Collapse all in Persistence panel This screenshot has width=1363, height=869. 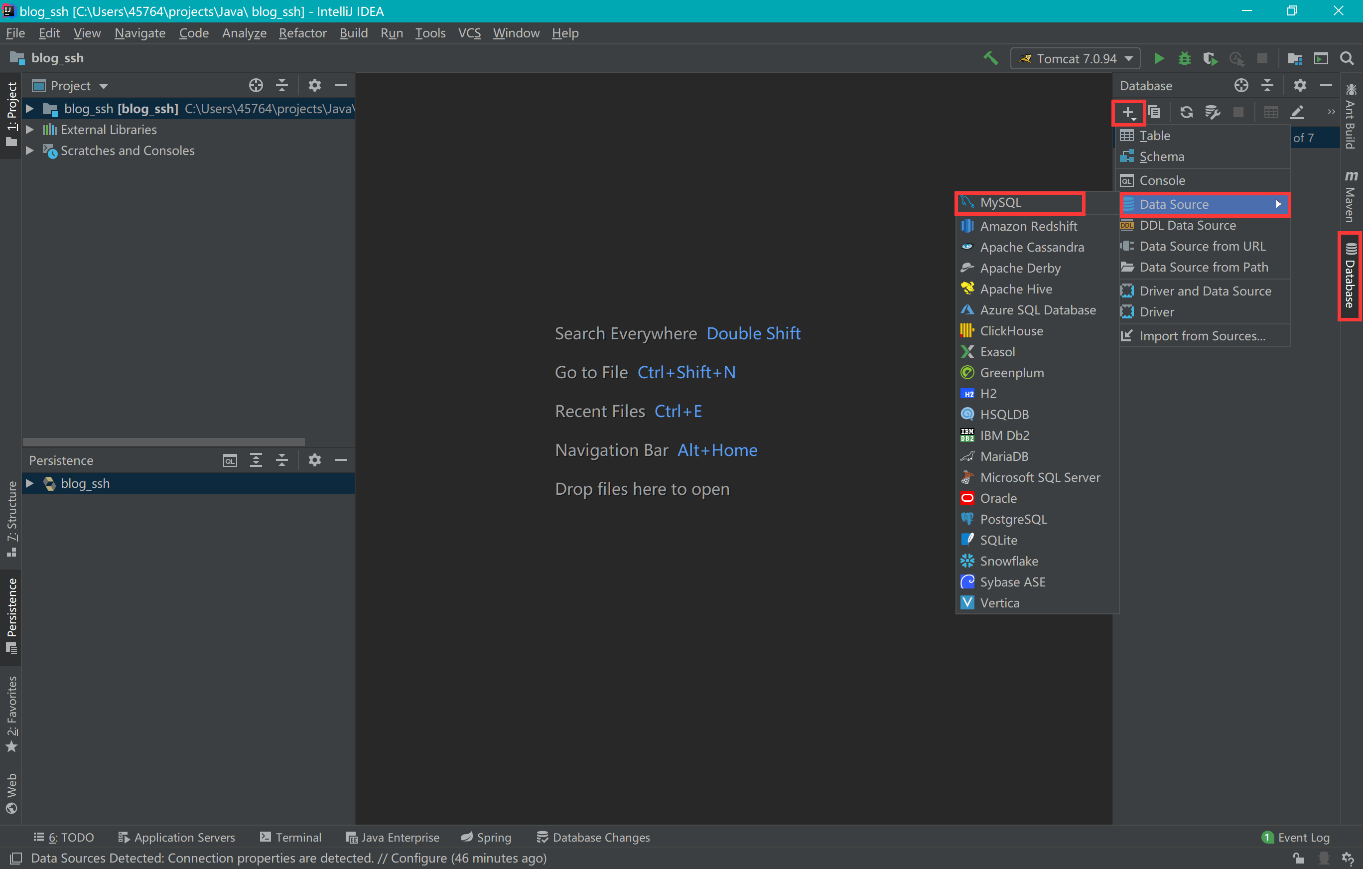click(x=282, y=460)
